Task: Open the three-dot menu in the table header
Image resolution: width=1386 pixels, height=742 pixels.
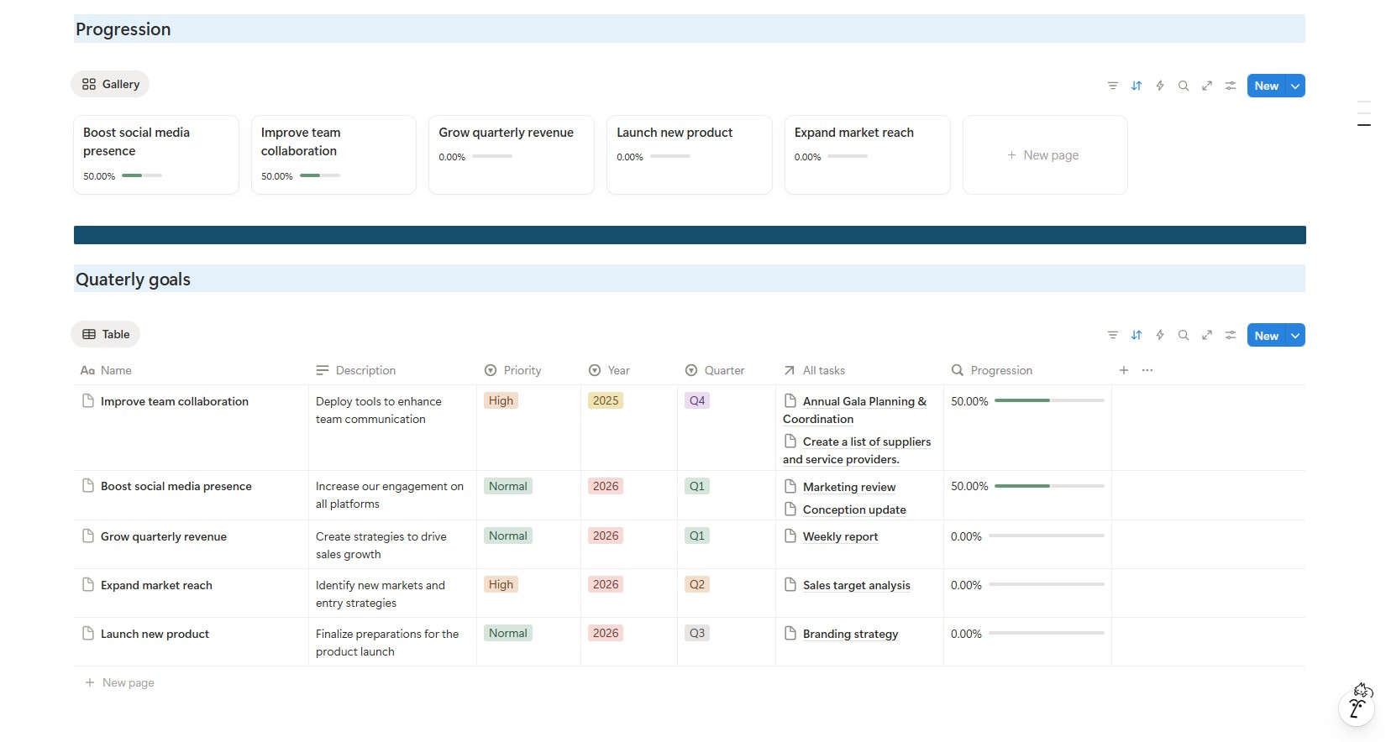Action: click(x=1147, y=370)
